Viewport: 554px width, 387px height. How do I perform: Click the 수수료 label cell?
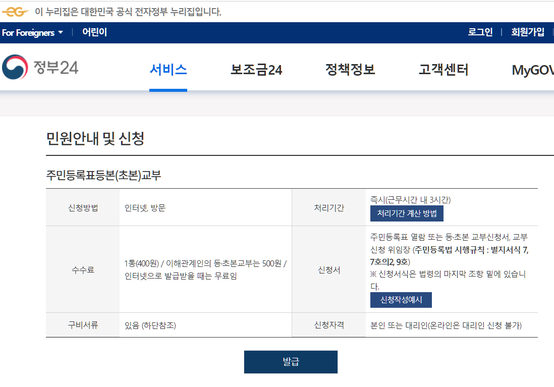click(x=83, y=269)
